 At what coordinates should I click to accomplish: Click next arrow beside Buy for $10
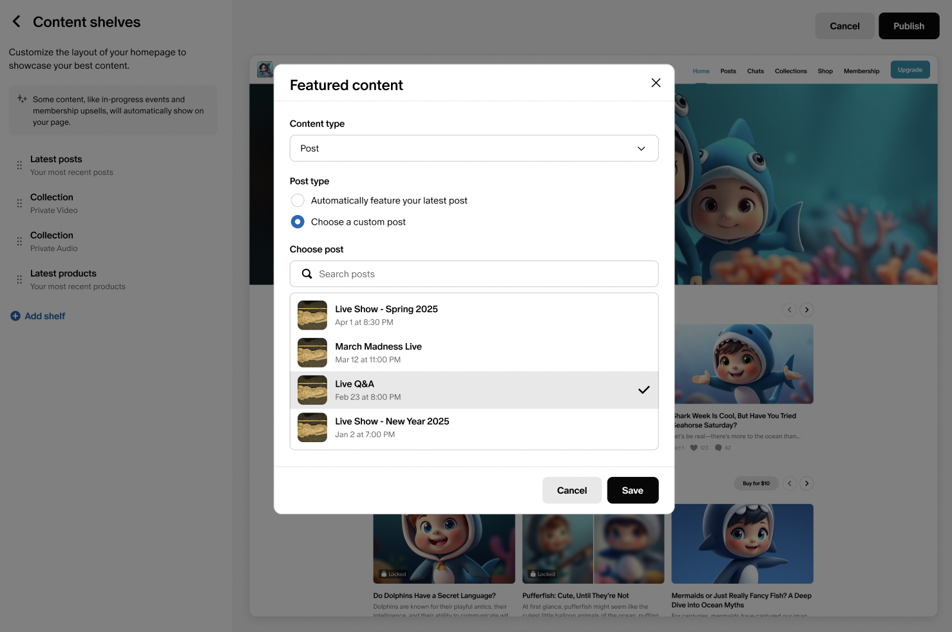806,483
